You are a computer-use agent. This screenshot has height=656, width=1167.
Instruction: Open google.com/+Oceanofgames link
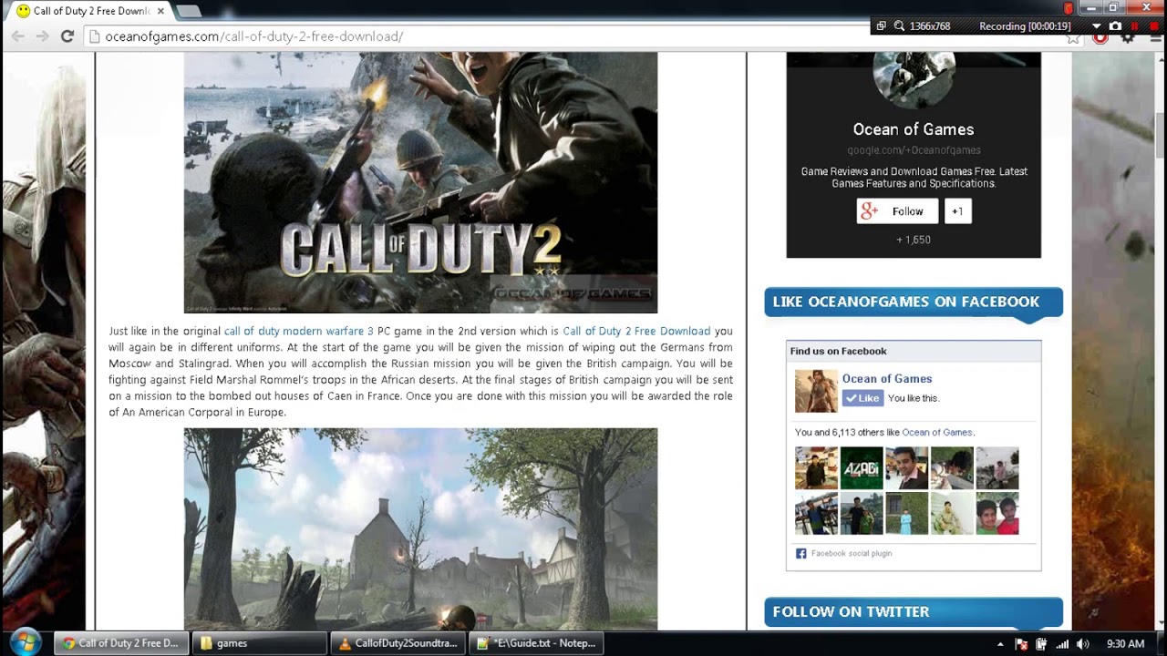(914, 150)
